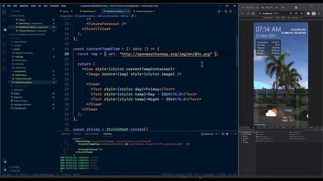The image size is (323, 181).
Task: Click the openweathermap image URL link
Action: pos(166,54)
